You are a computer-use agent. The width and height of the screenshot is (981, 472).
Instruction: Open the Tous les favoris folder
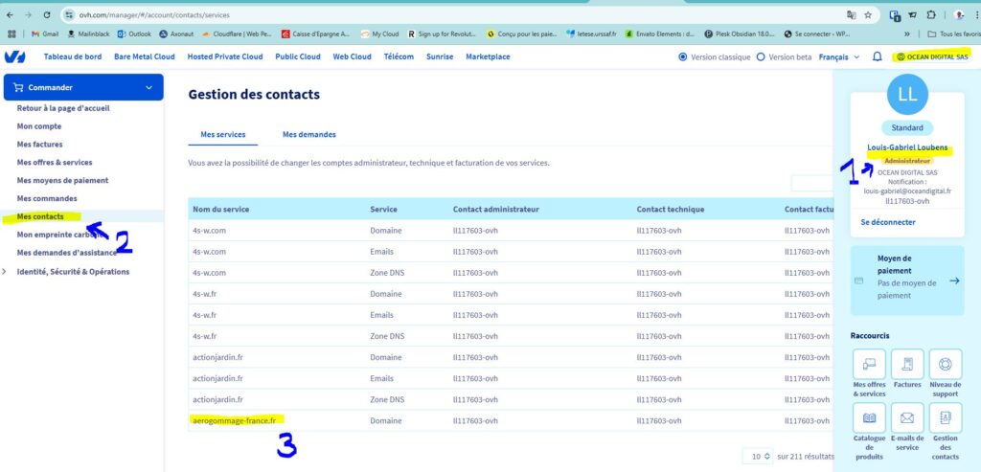coord(953,34)
